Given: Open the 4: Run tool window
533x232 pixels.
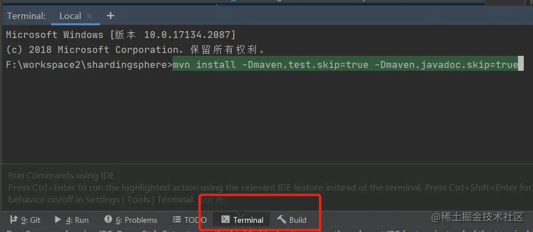Looking at the screenshot, I should tap(71, 220).
